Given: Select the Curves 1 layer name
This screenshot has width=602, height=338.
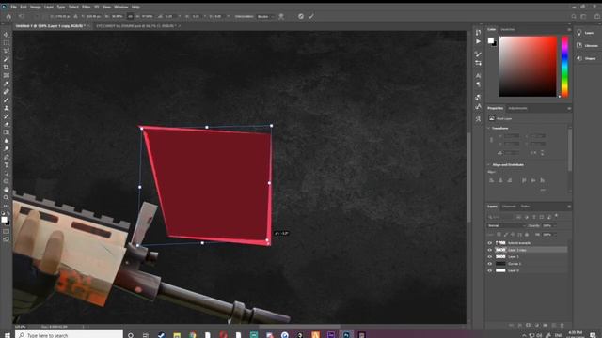Looking at the screenshot, I should pyautogui.click(x=515, y=264).
